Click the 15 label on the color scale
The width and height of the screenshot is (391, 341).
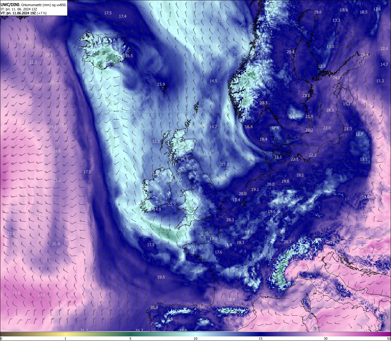261,339
